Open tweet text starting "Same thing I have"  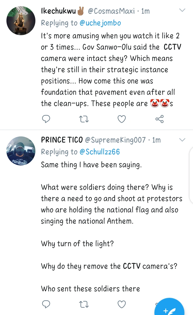91,165
